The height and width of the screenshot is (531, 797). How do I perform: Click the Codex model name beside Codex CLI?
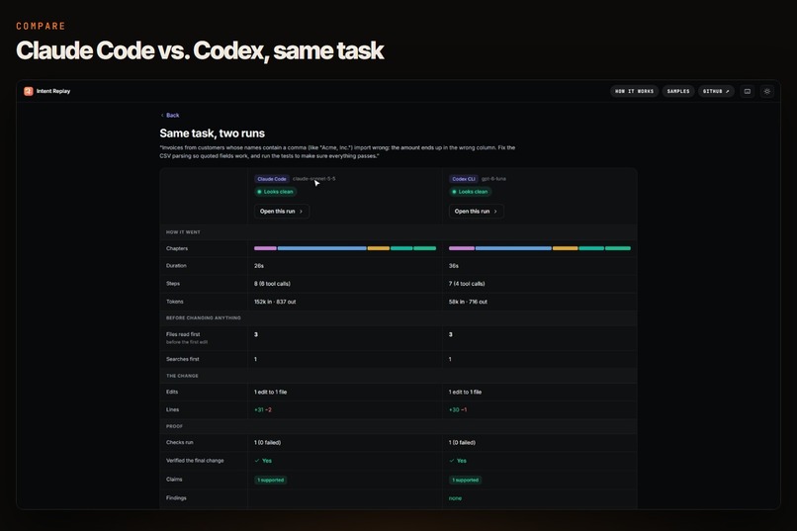pyautogui.click(x=493, y=179)
